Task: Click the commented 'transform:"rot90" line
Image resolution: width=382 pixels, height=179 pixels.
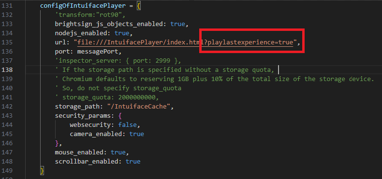Action: coord(90,15)
